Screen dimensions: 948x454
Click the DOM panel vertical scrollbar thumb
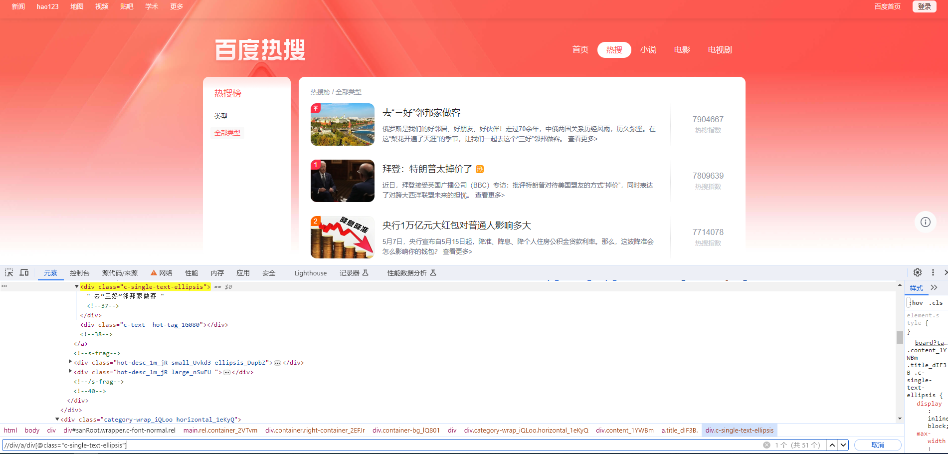[x=900, y=337]
